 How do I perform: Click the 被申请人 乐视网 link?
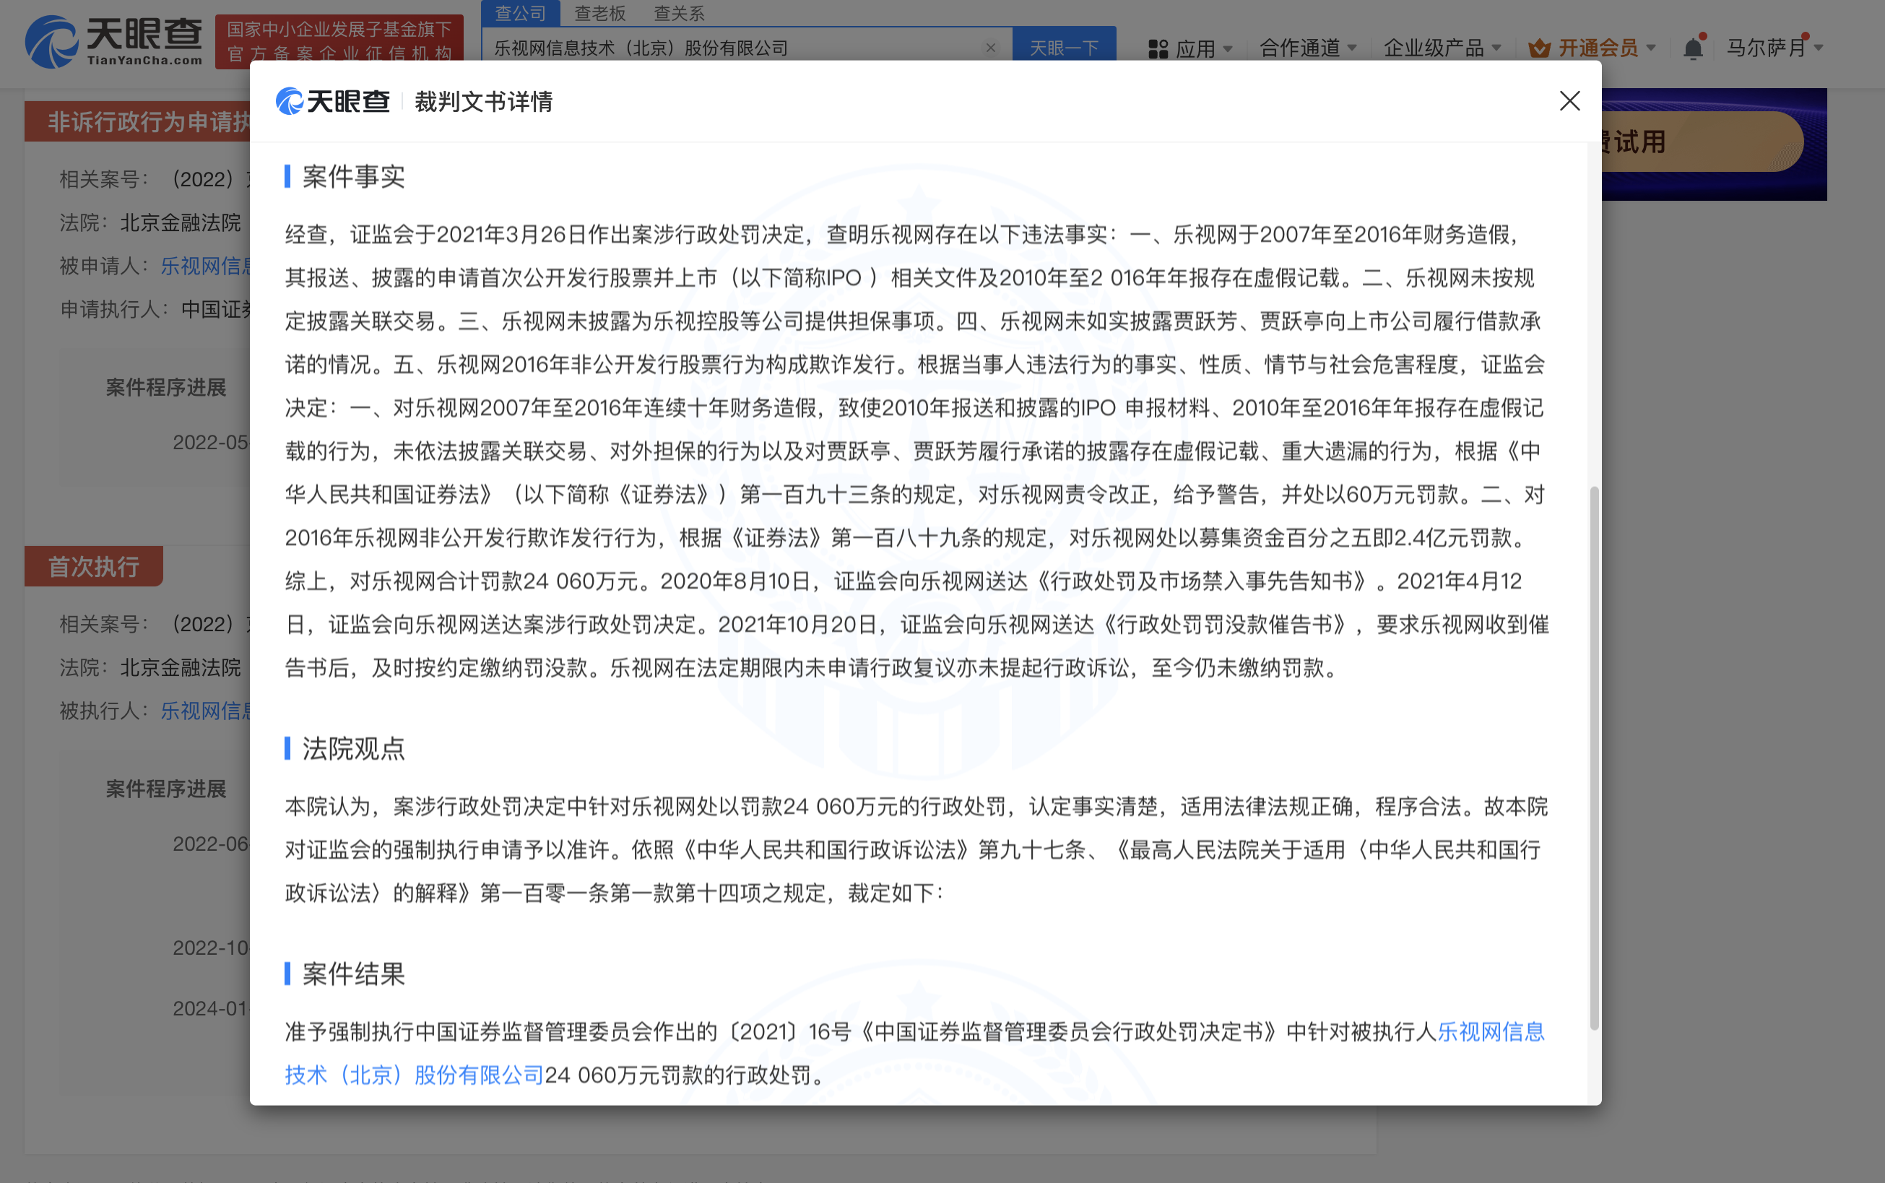click(205, 266)
